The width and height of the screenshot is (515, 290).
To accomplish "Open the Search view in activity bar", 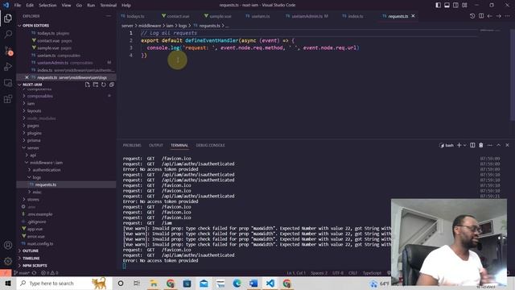I will click(8, 34).
